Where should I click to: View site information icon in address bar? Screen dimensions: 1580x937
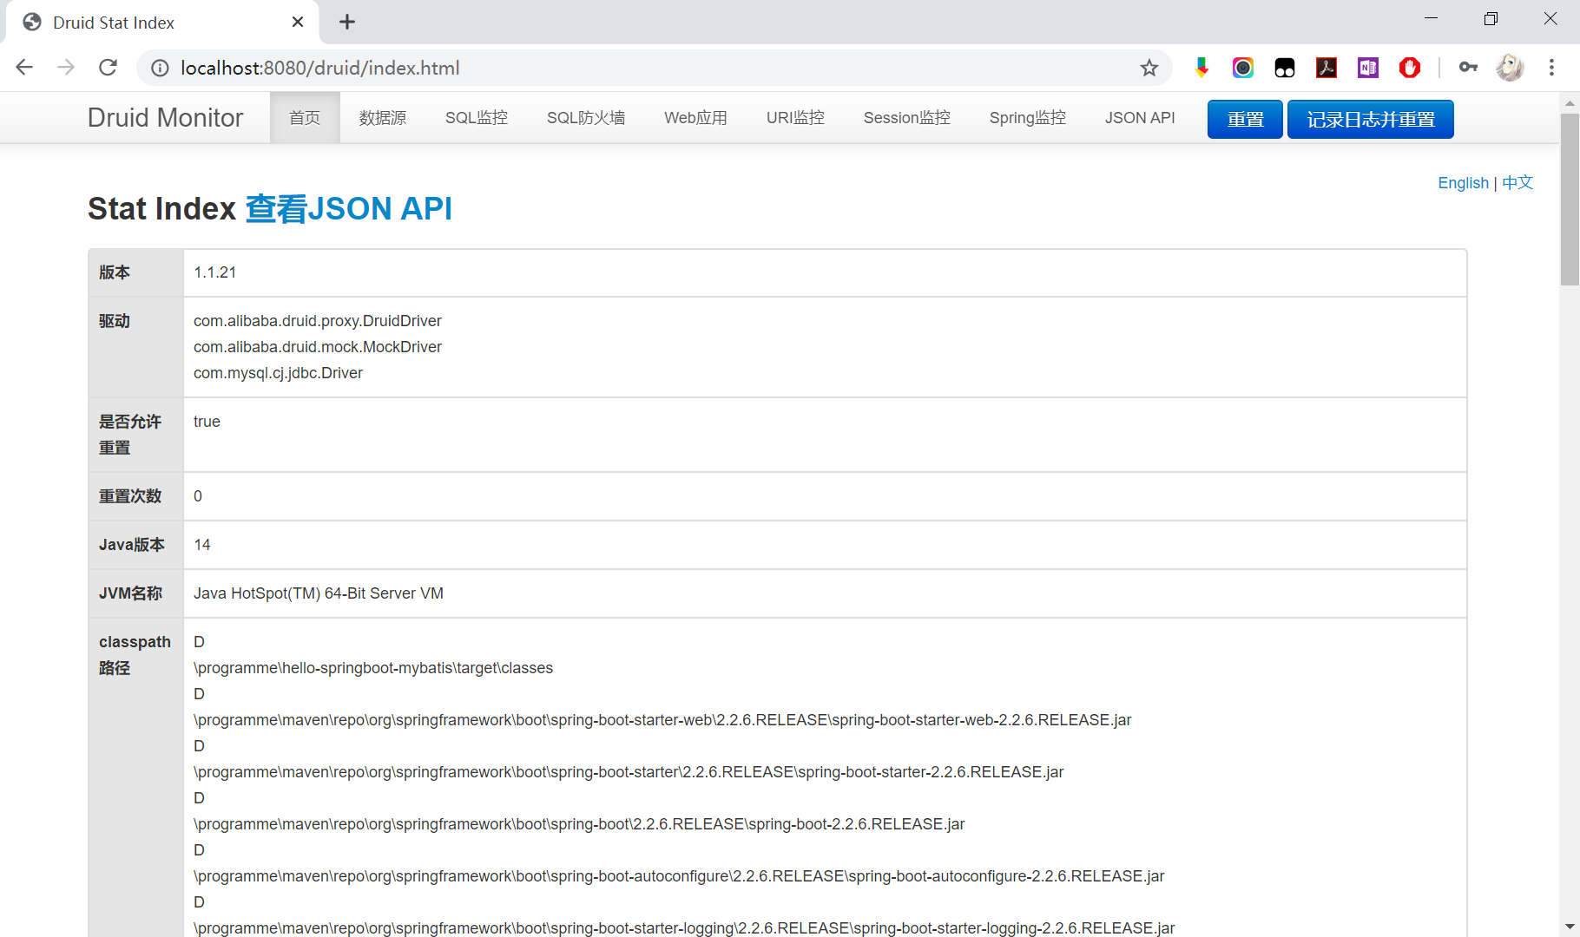(160, 68)
